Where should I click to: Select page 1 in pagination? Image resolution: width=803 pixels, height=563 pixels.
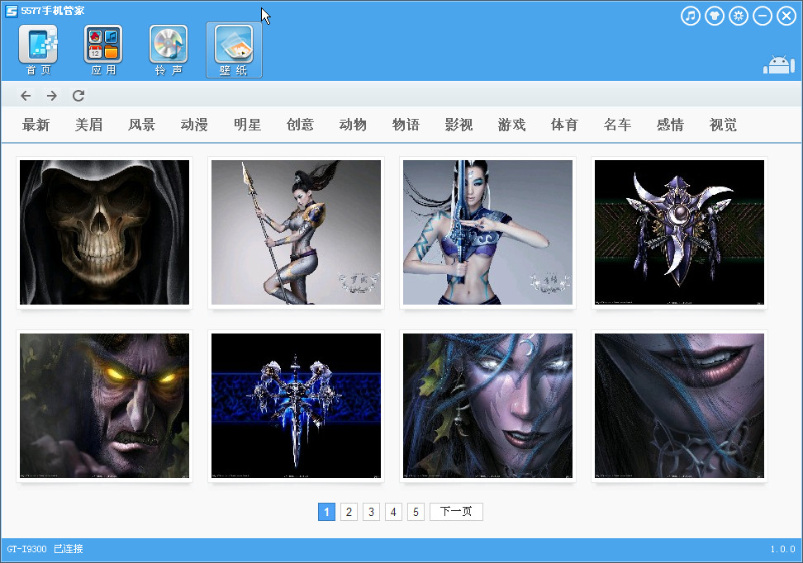tap(326, 512)
